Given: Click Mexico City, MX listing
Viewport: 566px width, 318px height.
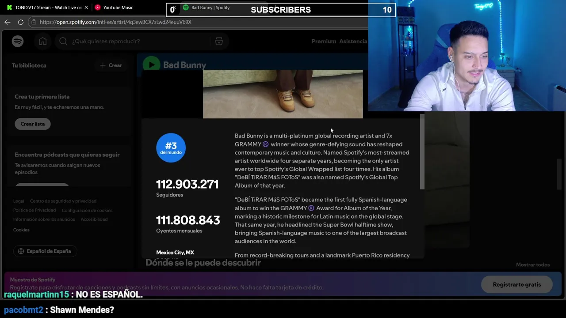Looking at the screenshot, I should pyautogui.click(x=175, y=253).
